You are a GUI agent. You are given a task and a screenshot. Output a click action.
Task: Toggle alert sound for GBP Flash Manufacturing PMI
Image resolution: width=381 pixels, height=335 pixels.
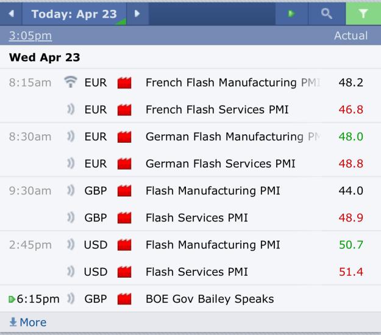(x=71, y=190)
